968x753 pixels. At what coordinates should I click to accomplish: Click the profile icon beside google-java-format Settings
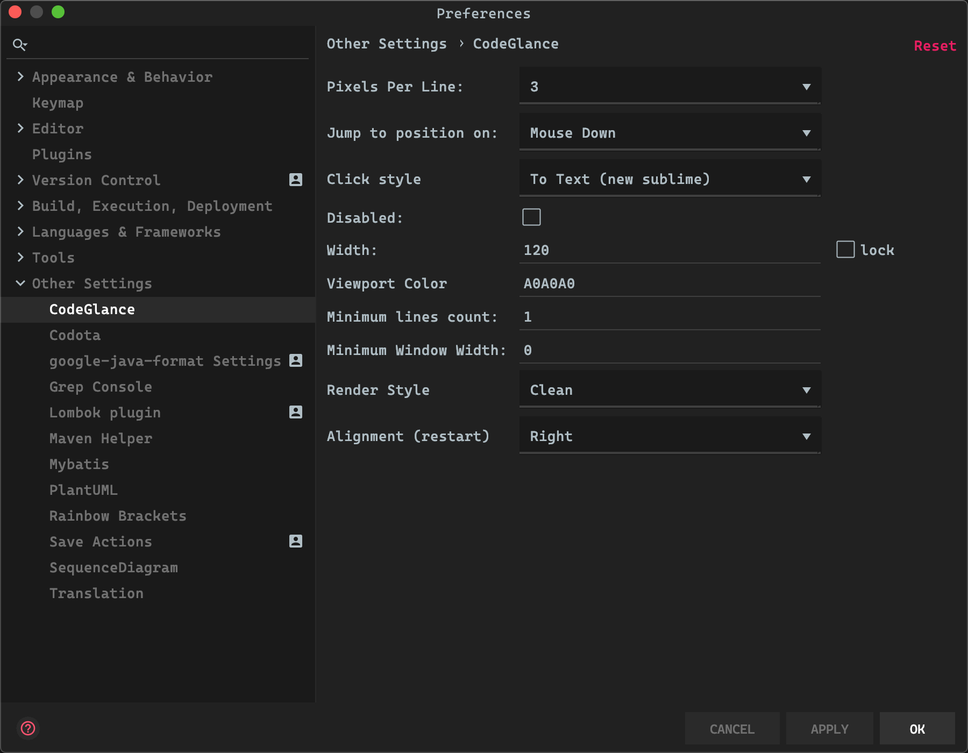pos(295,360)
